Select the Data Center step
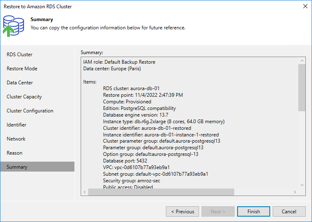The image size is (312, 222). tap(20, 83)
